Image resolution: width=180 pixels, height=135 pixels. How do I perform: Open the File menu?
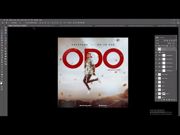click(4, 20)
